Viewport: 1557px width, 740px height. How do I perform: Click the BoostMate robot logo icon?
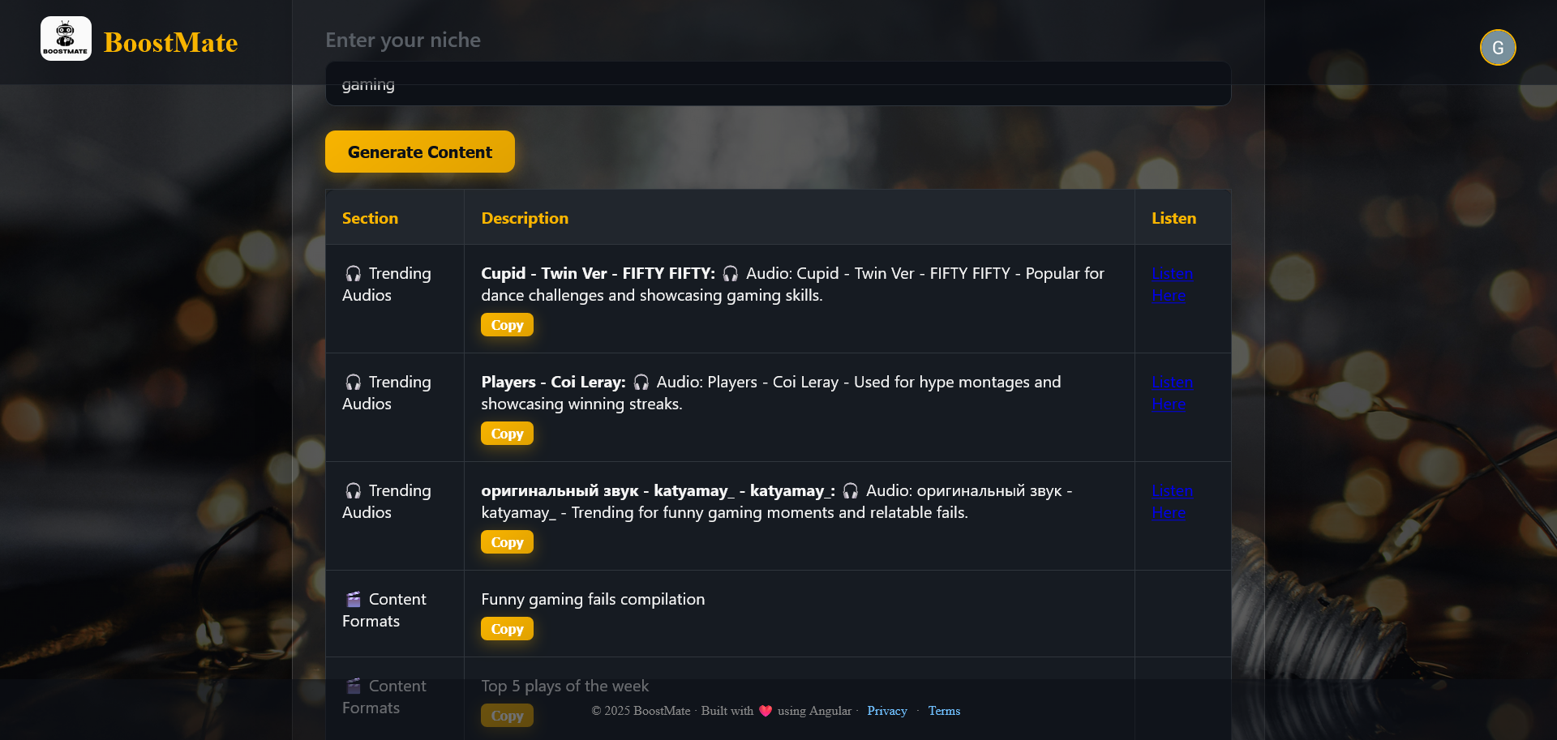click(x=66, y=38)
